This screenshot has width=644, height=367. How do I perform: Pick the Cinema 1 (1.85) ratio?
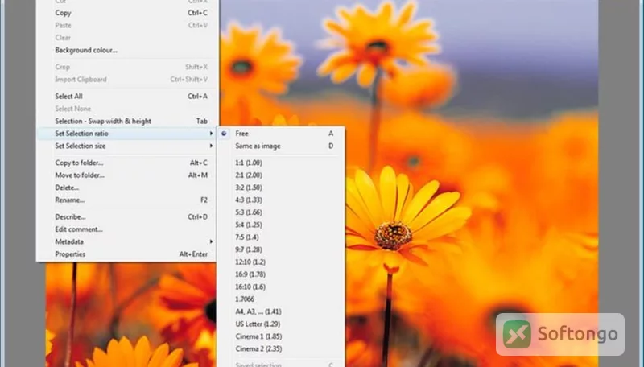pyautogui.click(x=281, y=336)
